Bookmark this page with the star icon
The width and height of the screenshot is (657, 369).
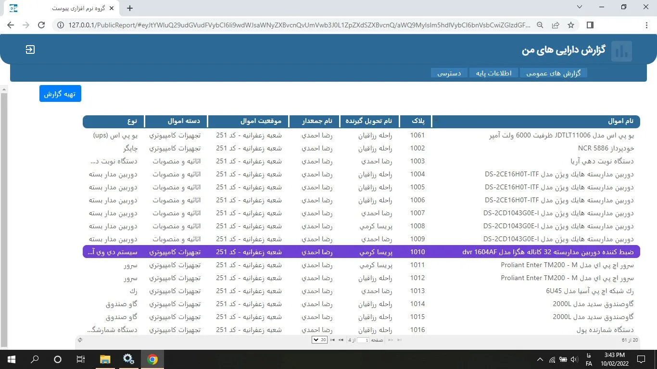click(571, 25)
